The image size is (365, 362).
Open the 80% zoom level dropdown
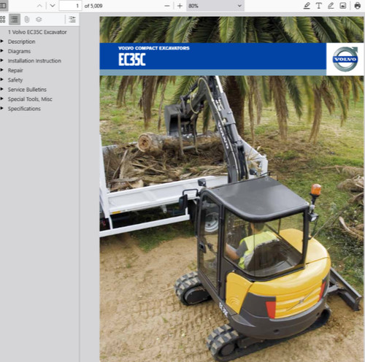215,6
